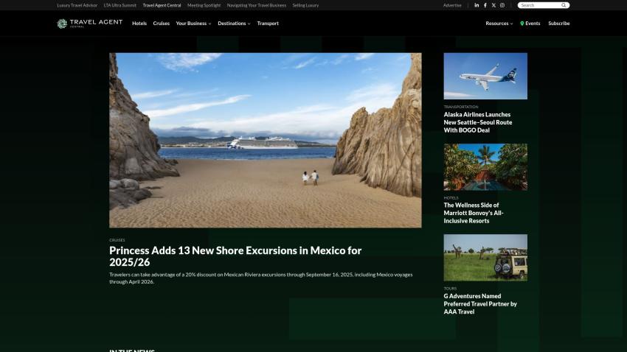The height and width of the screenshot is (352, 627).
Task: Click the TRANSPORTATION category label
Action: pos(460,107)
